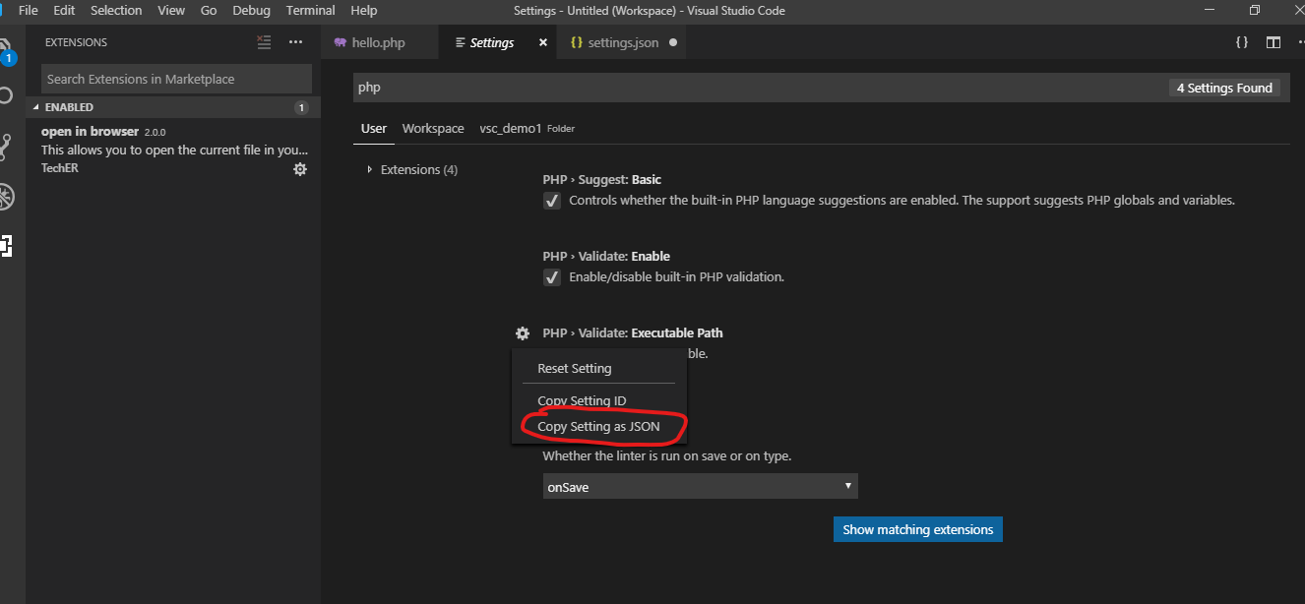Open the Go menu

coord(209,11)
